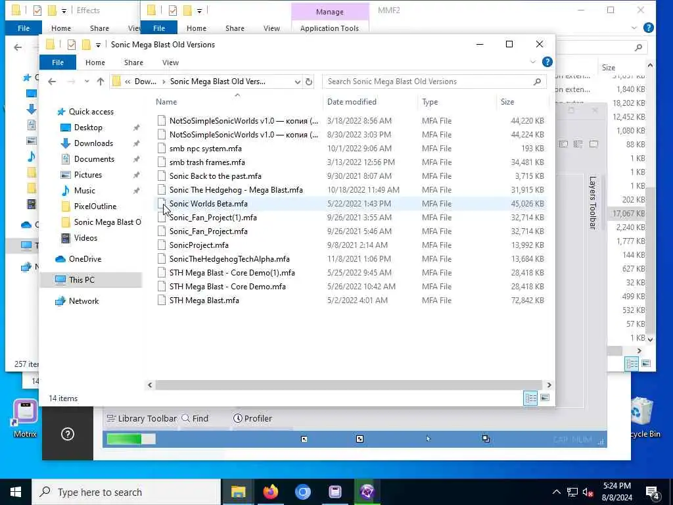Click the search icon in the MMF2 window search box
This screenshot has width=673, height=505.
click(x=639, y=47)
